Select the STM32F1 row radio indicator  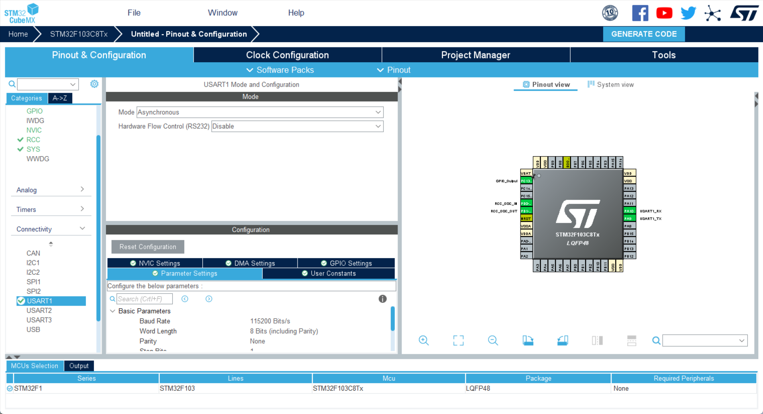[x=10, y=388]
